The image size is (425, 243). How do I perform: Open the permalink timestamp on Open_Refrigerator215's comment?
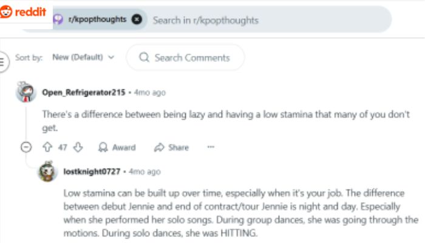pos(149,92)
